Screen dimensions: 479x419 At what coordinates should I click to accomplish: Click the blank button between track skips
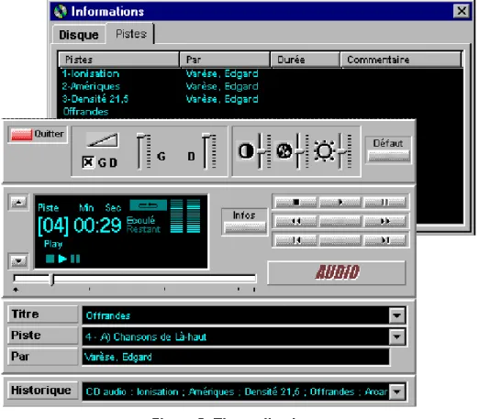(340, 240)
